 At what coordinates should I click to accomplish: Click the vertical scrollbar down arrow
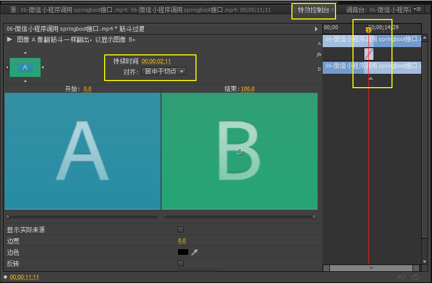pyautogui.click(x=425, y=261)
